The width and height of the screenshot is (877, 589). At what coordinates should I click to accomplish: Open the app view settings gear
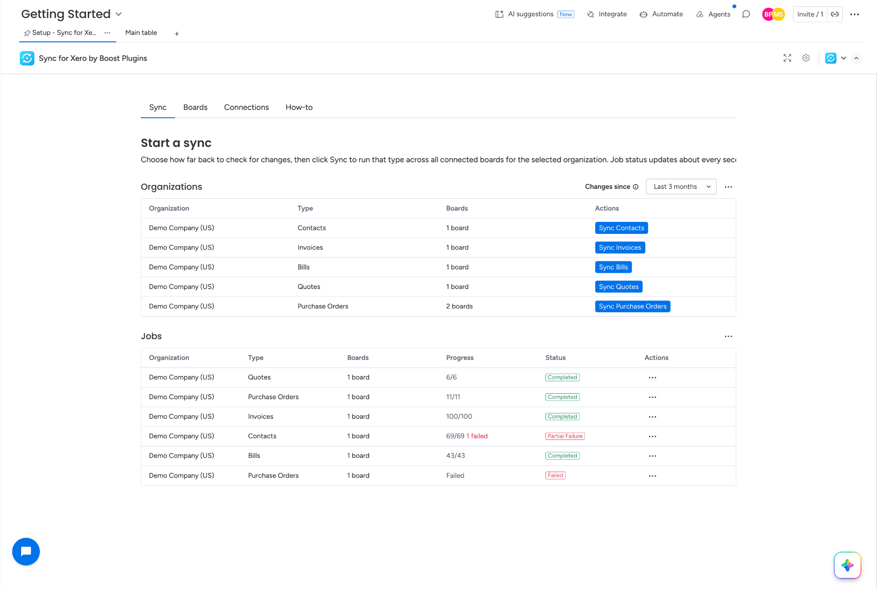806,58
